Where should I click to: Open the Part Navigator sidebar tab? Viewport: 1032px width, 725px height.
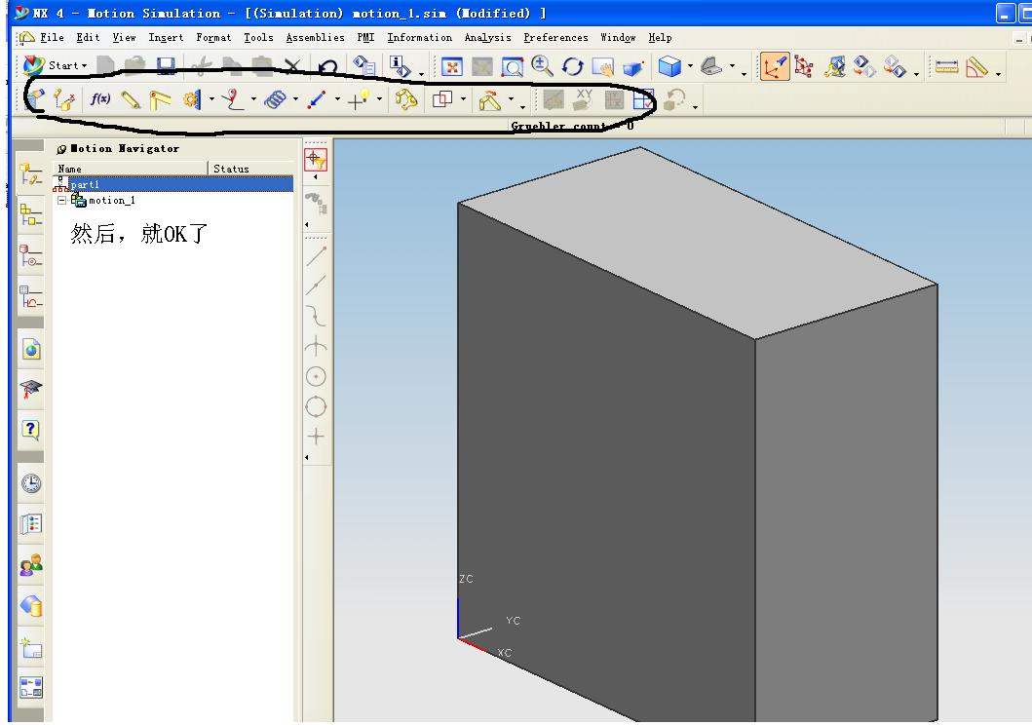[x=30, y=255]
